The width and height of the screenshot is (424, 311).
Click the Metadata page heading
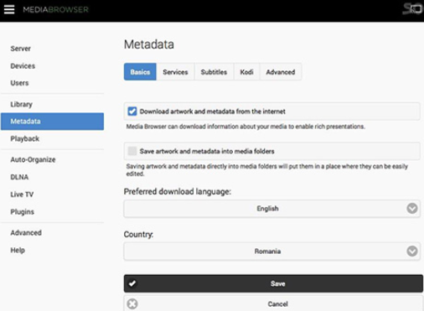149,44
